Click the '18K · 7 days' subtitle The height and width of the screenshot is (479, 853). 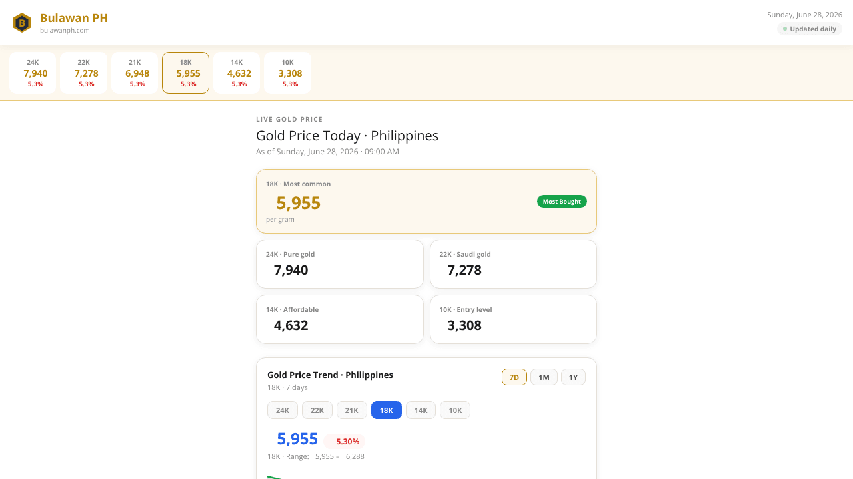point(287,387)
